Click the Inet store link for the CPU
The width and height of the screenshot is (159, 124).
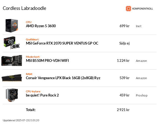[x=139, y=26]
